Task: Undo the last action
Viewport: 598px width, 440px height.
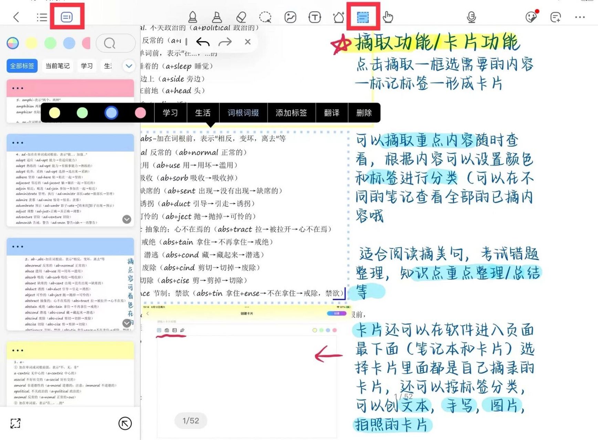Action: tap(203, 42)
